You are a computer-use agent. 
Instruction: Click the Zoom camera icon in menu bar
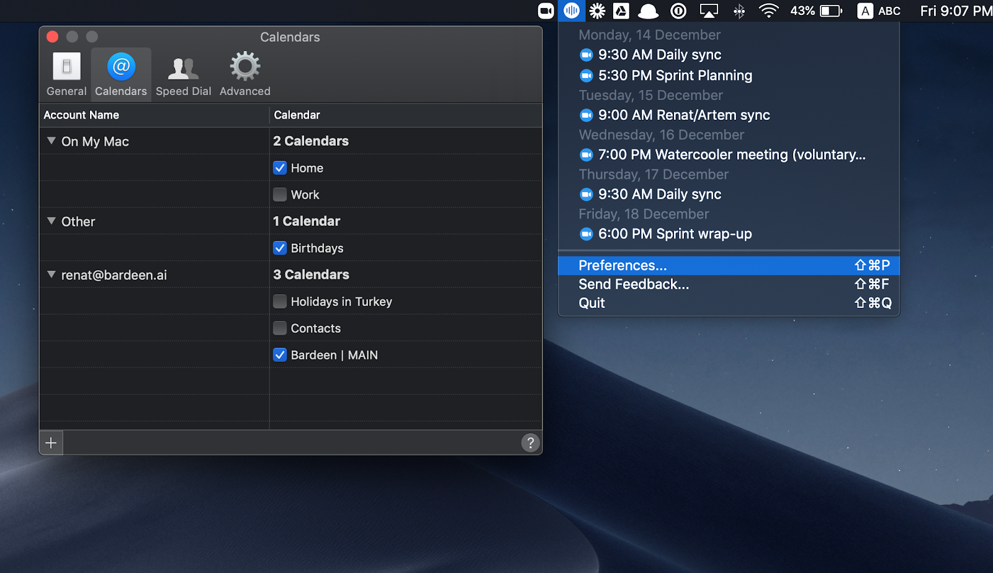(546, 11)
